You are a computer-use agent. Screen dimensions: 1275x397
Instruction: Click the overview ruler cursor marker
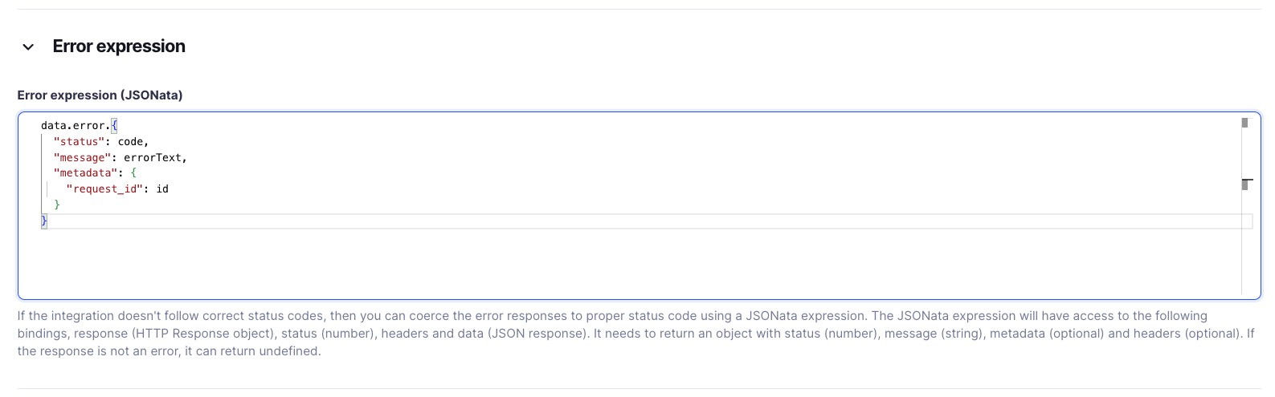click(1247, 184)
